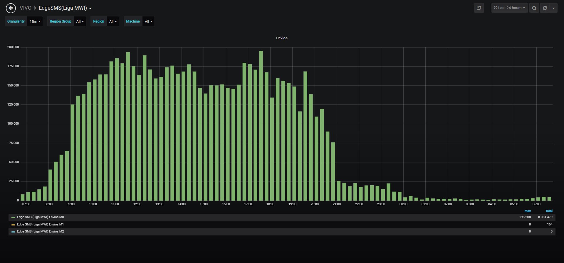This screenshot has width=564, height=263.
Task: Toggle the Envios M0 series in legend
Action: click(x=40, y=217)
